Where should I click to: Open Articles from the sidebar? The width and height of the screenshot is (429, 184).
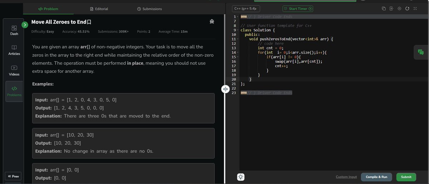[14, 50]
